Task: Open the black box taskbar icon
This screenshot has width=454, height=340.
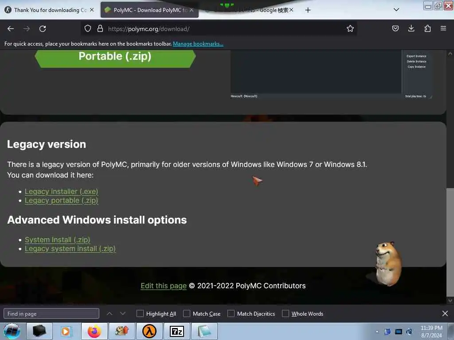Action: 39,331
